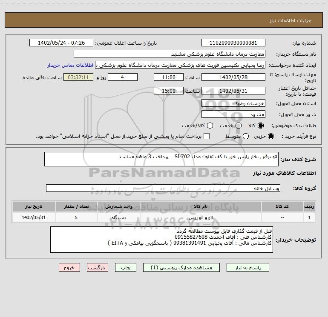This screenshot has width=328, height=317.
Task: Click the جزئیات اطلاعات نیاز header title
Action: point(291,20)
